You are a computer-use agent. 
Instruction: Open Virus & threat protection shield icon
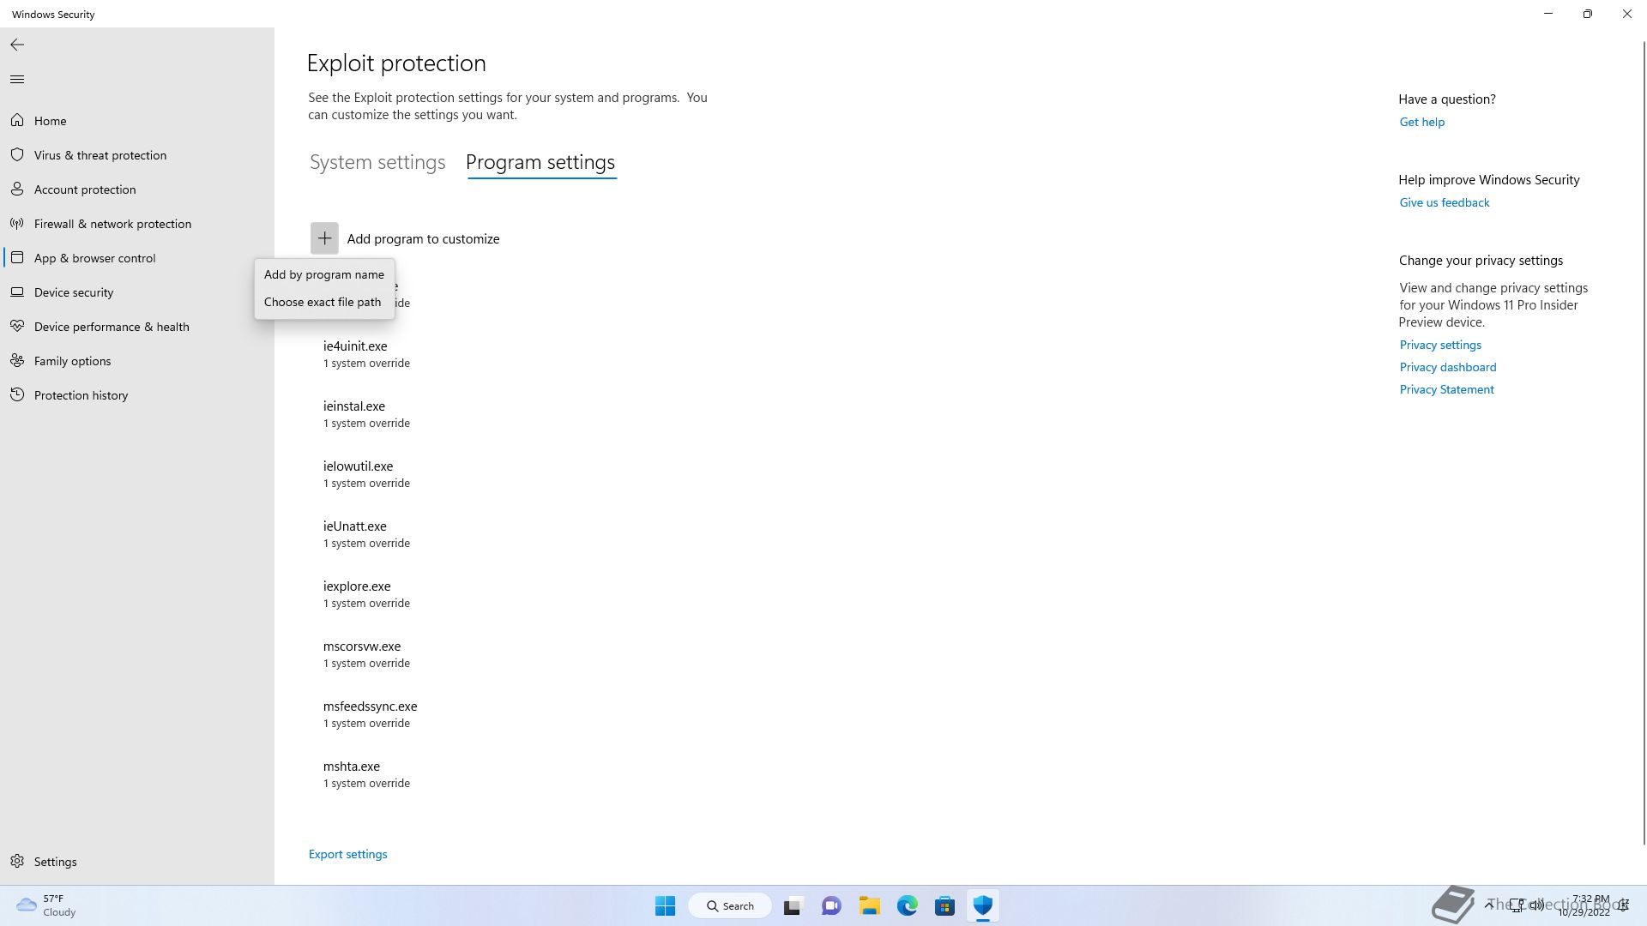pyautogui.click(x=17, y=155)
